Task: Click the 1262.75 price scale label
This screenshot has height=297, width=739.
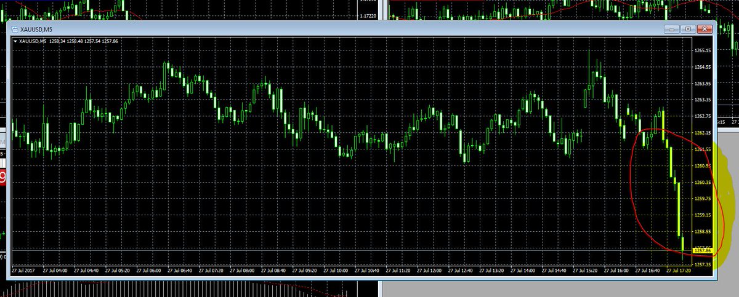Action: point(703,116)
